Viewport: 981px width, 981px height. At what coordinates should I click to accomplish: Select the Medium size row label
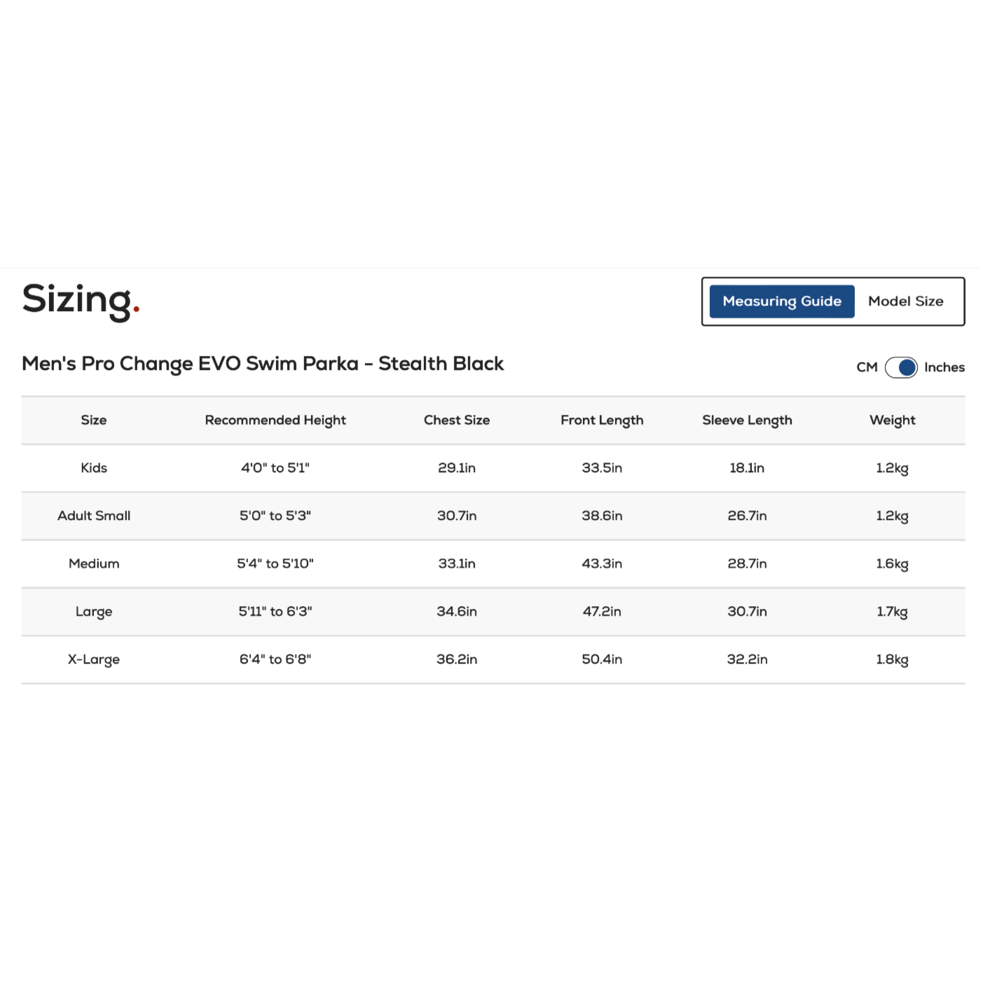(94, 563)
